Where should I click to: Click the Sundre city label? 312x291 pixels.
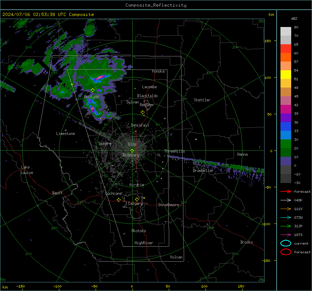105,144
